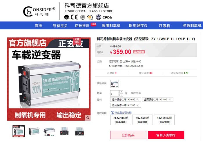
Task: Open the 医用制氧机 navigation menu item
Action: (111, 25)
